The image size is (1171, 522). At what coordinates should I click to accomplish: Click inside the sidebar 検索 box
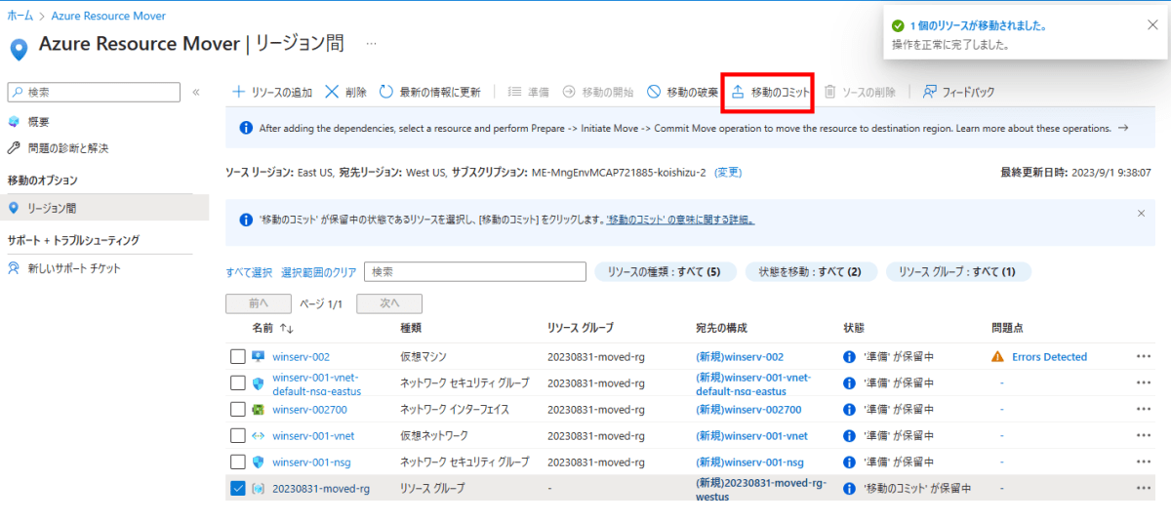94,92
